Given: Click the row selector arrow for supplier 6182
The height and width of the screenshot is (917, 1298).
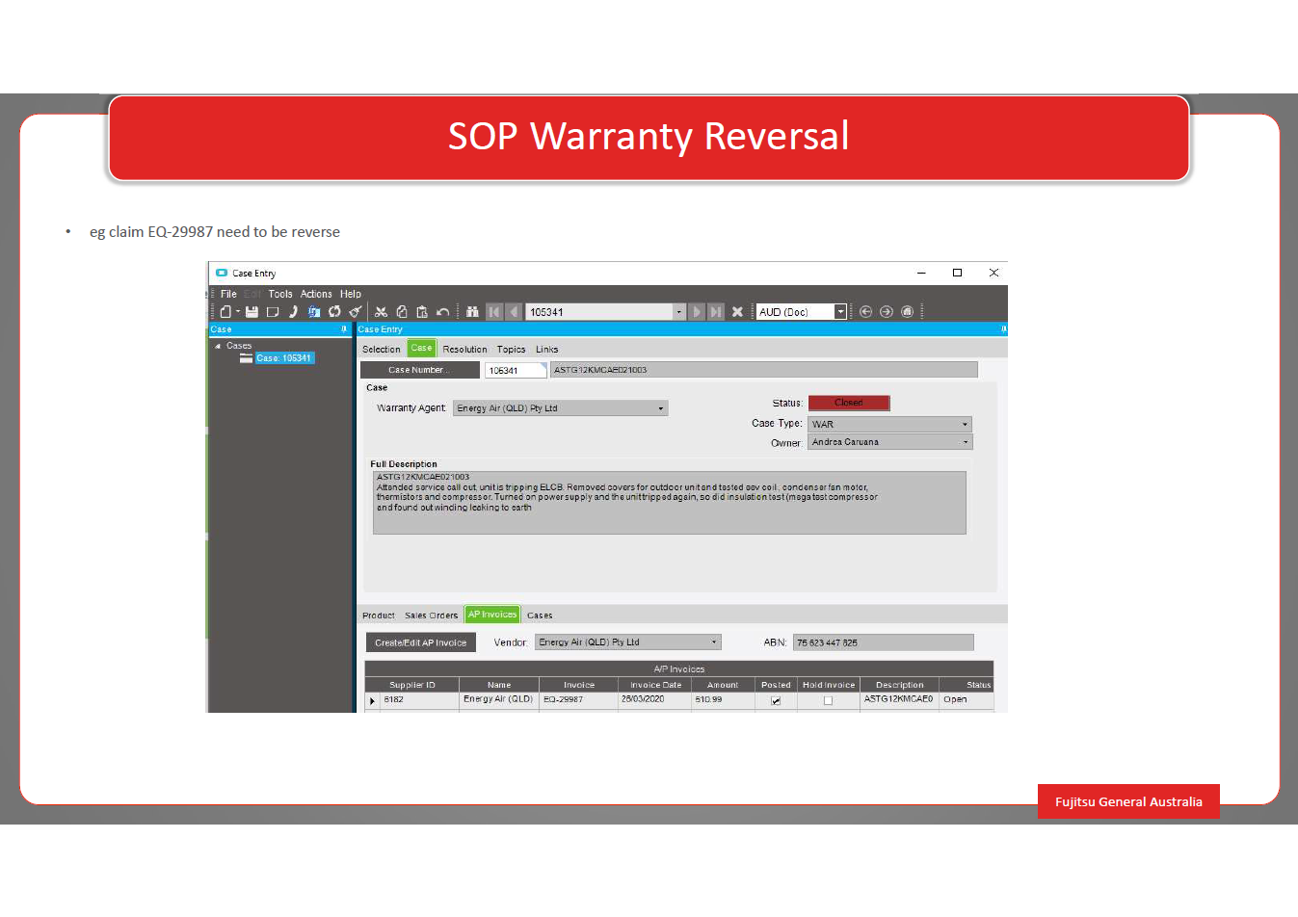Looking at the screenshot, I should (x=373, y=701).
